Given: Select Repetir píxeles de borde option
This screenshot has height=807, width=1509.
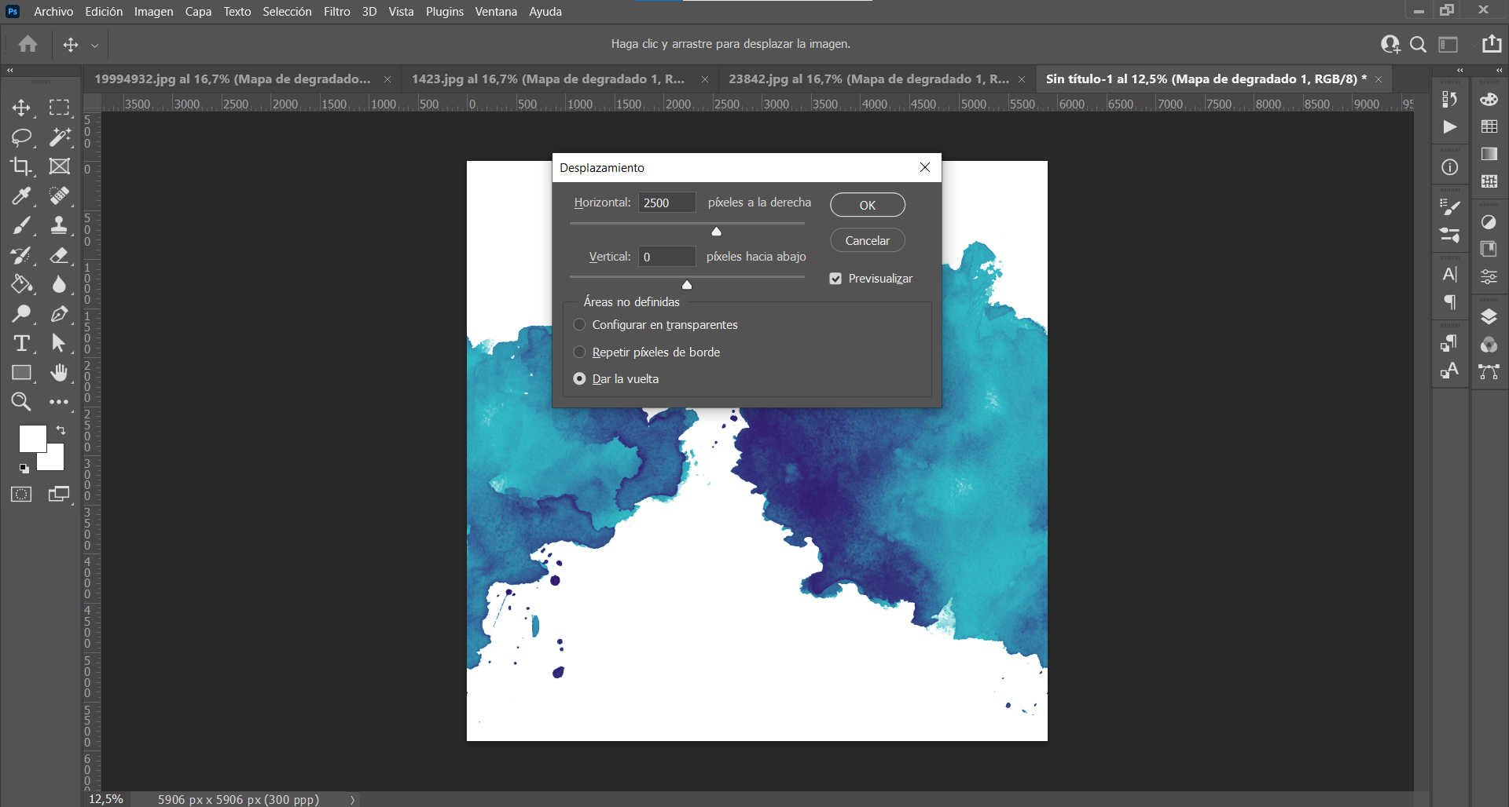Looking at the screenshot, I should [x=579, y=352].
